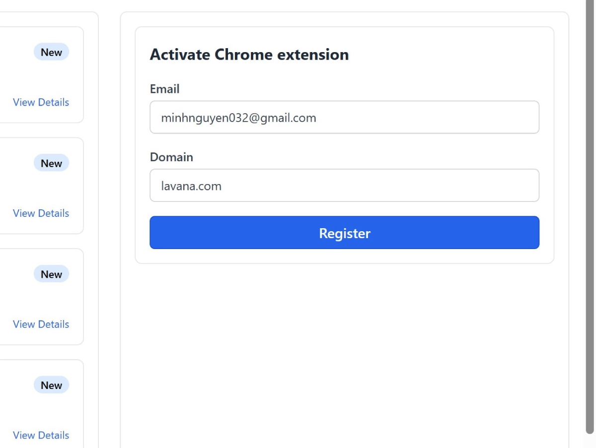Click the New badge on the second card
Screen dimensions: 596x448
click(x=51, y=163)
